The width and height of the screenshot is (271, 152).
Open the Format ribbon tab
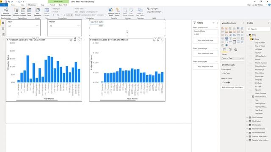click(52, 5)
